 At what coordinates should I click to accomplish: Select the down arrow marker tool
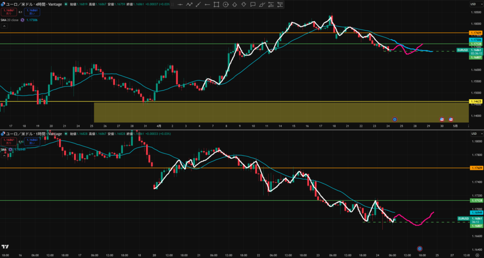[243, 5]
